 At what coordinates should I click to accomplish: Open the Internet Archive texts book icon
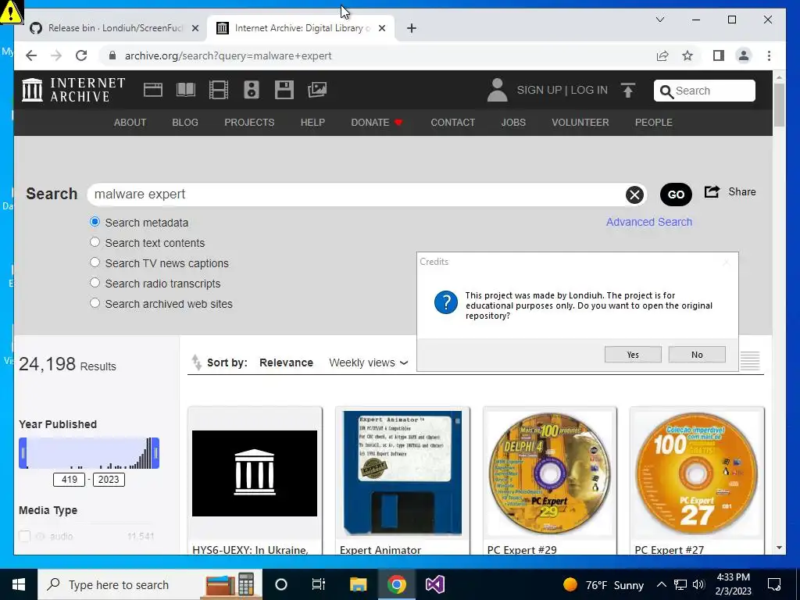point(186,90)
